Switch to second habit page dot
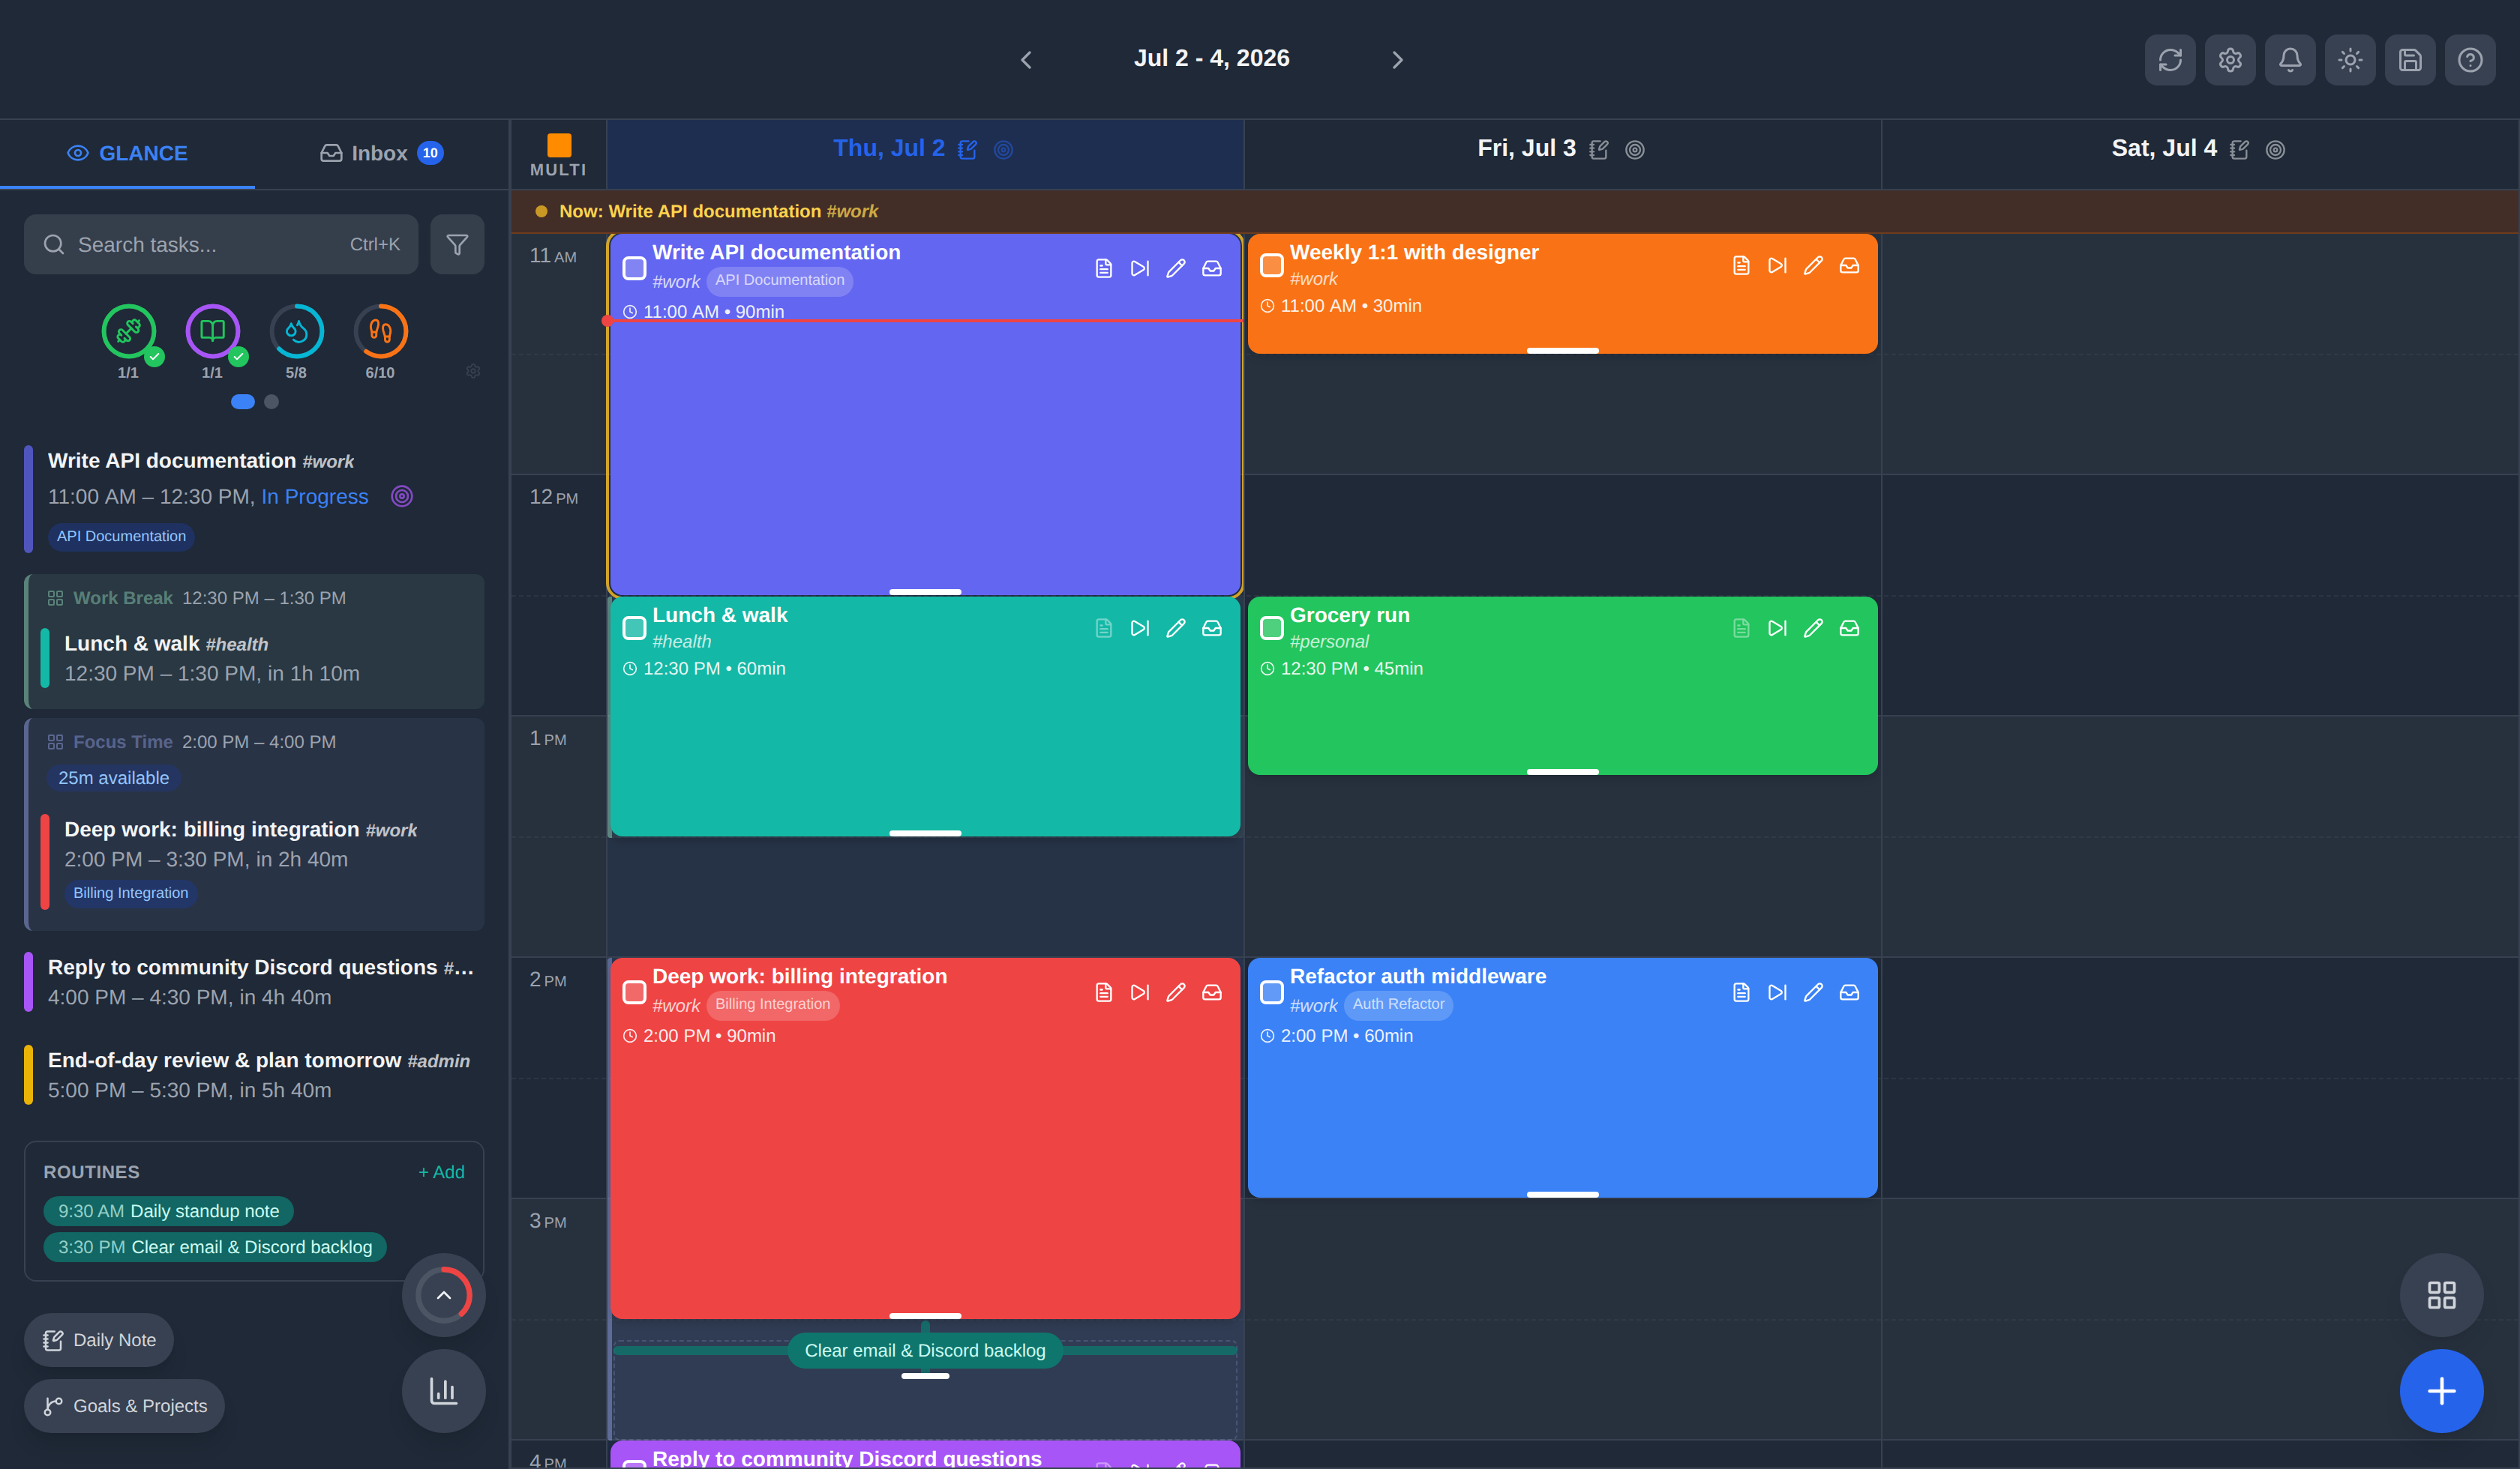This screenshot has height=1469, width=2520. click(271, 402)
